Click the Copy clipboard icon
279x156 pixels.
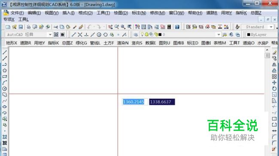[x=62, y=27]
